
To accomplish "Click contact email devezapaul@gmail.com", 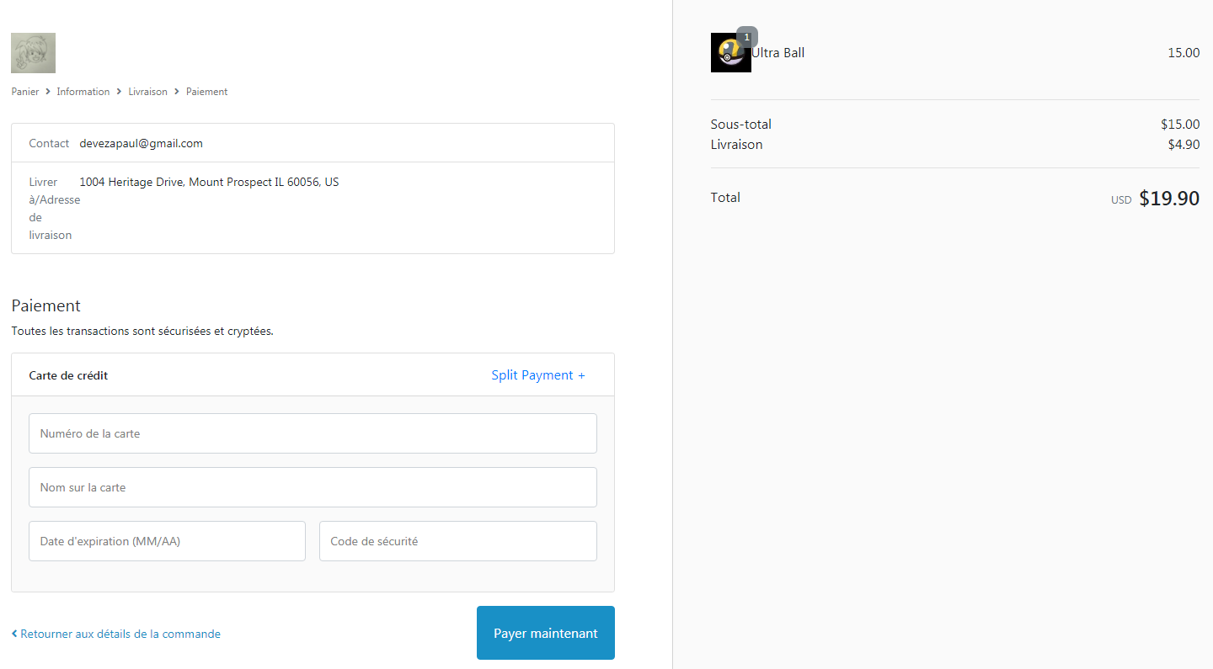I will [142, 143].
